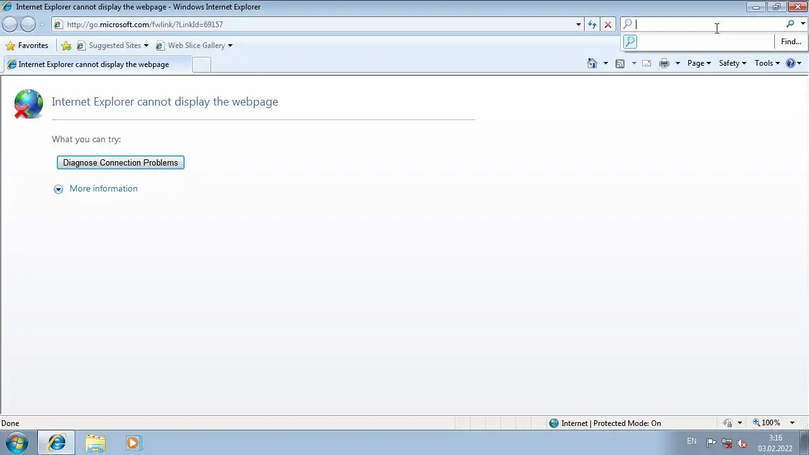Image resolution: width=809 pixels, height=455 pixels.
Task: Click the Read Mail envelope icon
Action: [647, 63]
